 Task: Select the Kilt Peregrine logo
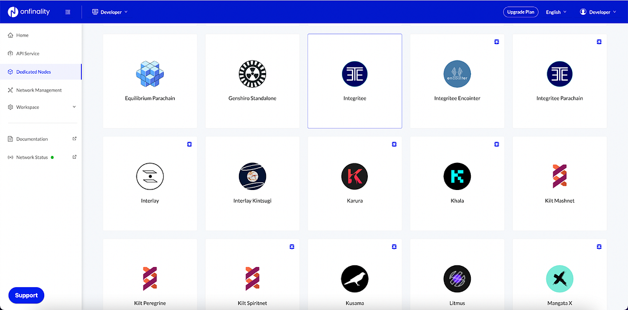(150, 279)
